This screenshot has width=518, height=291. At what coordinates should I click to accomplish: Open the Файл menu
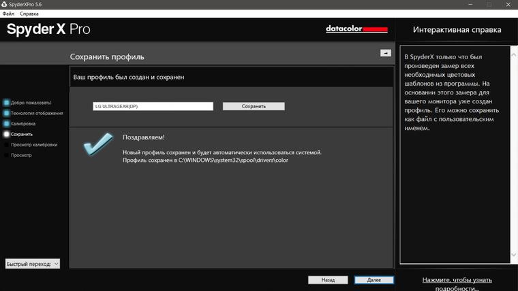8,14
